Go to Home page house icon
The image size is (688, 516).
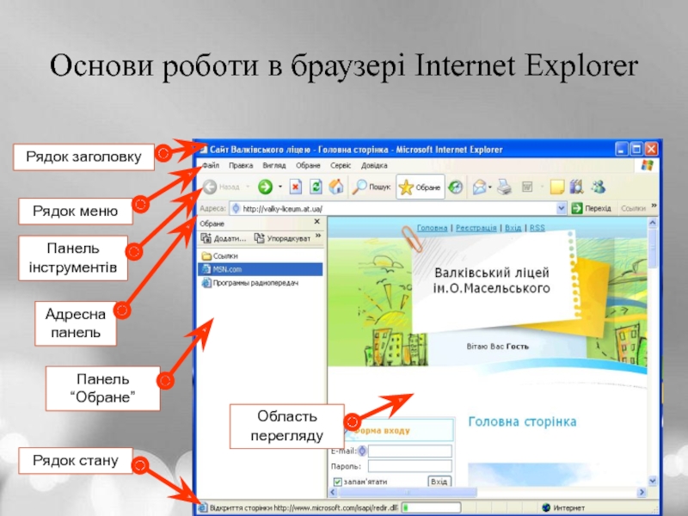tap(336, 187)
